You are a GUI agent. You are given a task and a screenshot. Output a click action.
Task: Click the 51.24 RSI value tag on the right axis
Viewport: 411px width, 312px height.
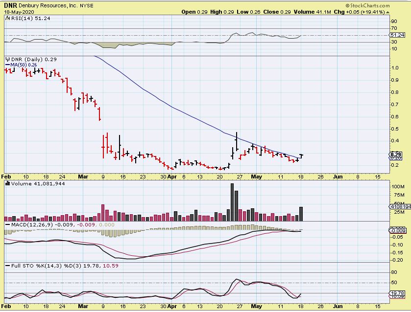[397, 35]
